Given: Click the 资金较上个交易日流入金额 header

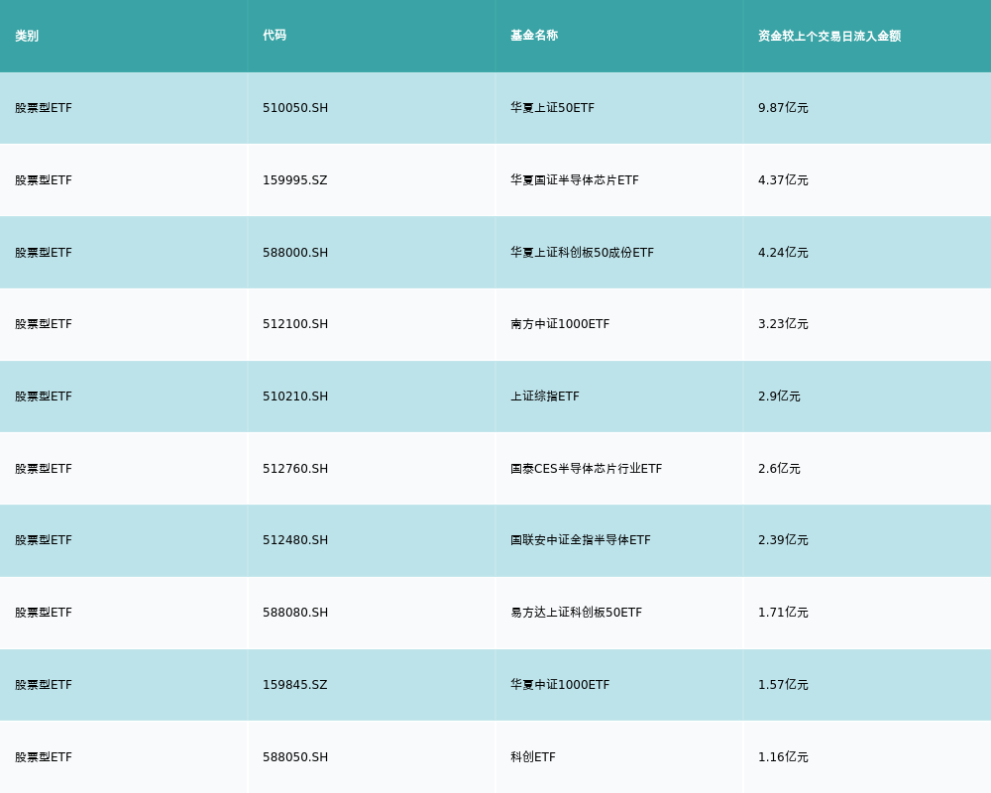Looking at the screenshot, I should coord(829,36).
